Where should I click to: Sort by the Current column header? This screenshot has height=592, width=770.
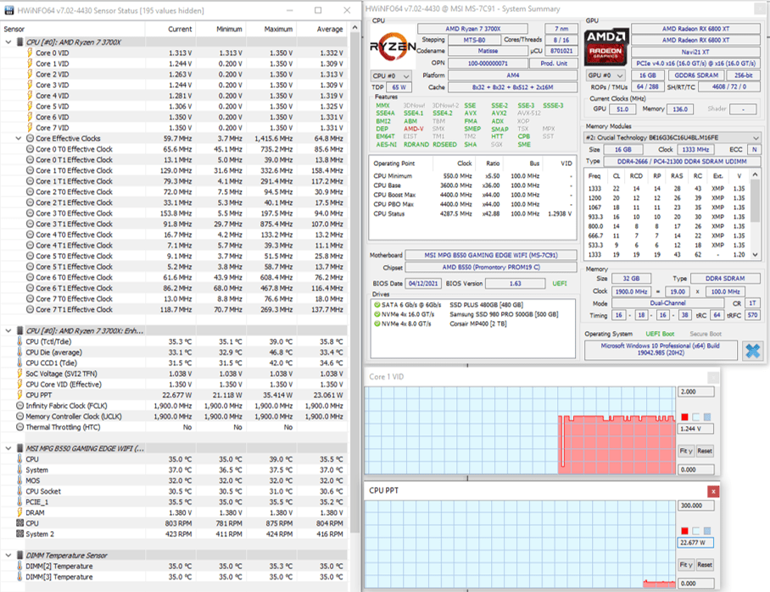point(171,29)
